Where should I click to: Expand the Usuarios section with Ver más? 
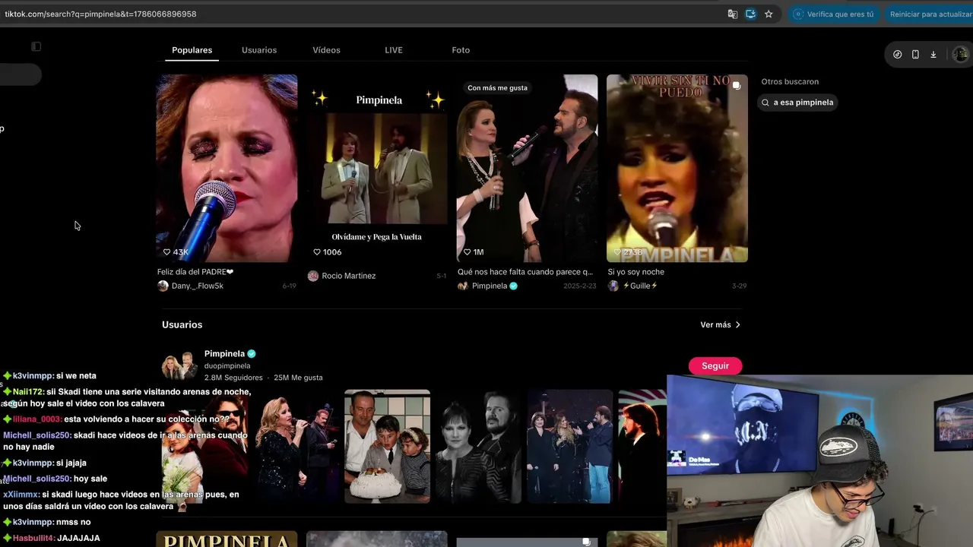(x=721, y=325)
